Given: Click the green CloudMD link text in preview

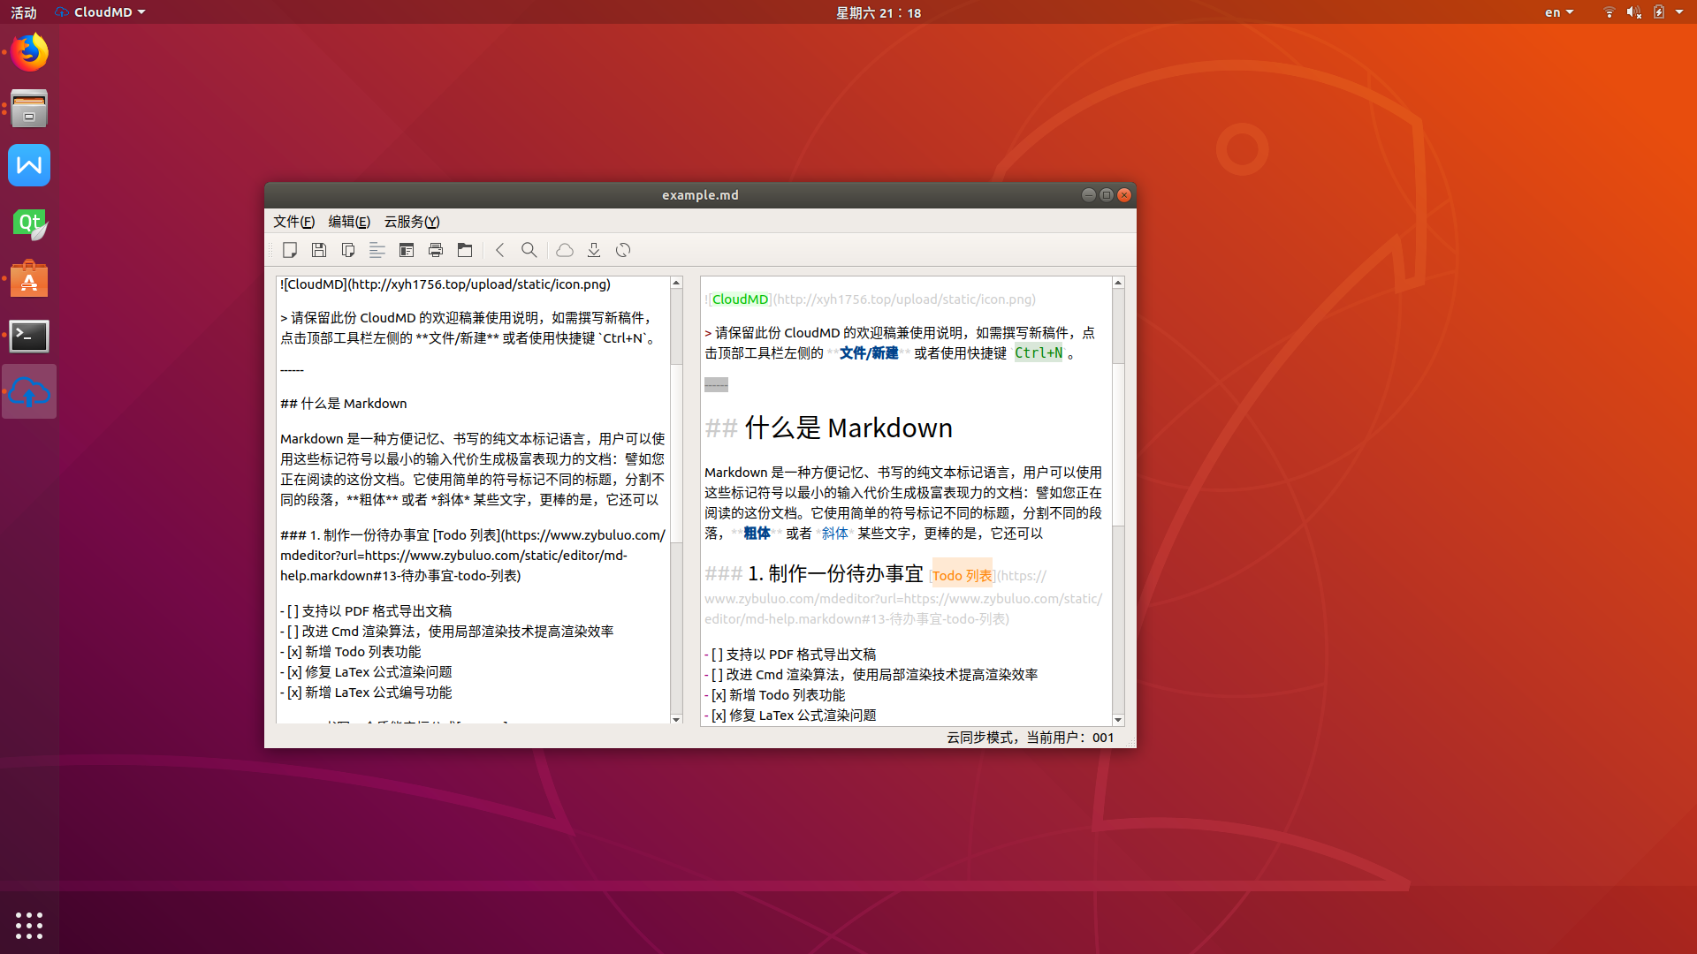Looking at the screenshot, I should tap(740, 299).
